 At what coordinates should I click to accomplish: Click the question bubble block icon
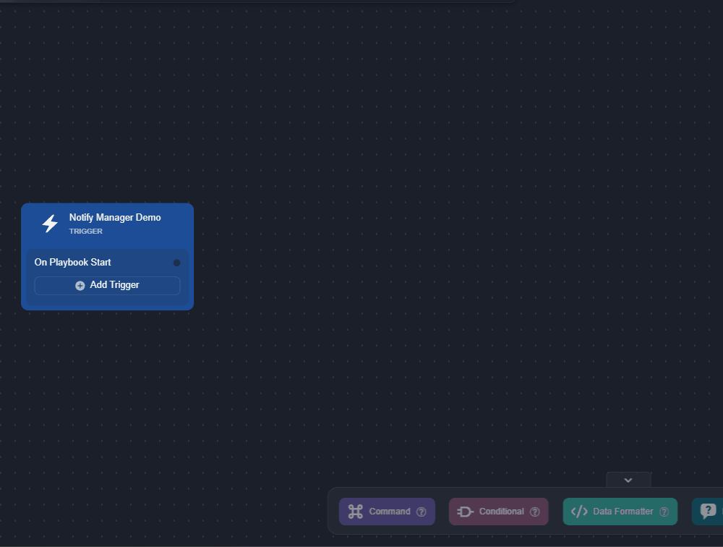(x=709, y=511)
